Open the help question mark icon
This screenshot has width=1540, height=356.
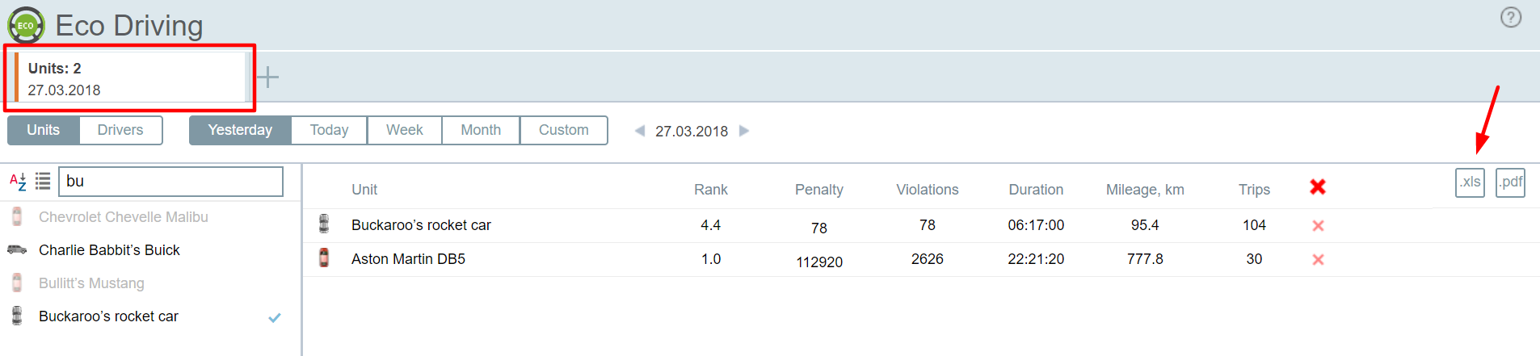(1510, 18)
